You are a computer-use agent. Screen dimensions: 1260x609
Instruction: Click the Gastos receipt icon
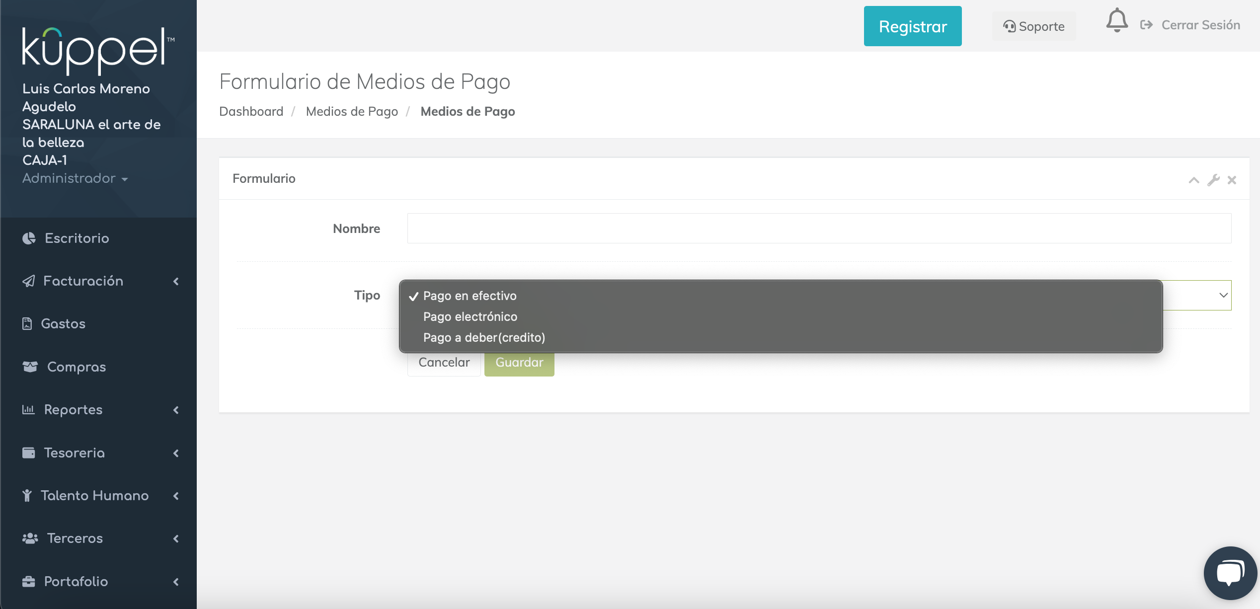pyautogui.click(x=27, y=324)
